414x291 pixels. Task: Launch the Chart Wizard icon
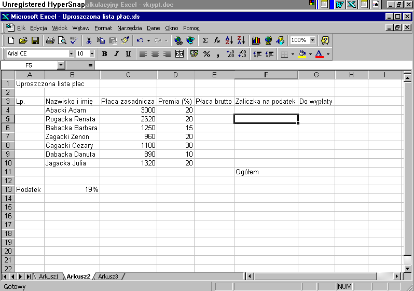pyautogui.click(x=256, y=40)
